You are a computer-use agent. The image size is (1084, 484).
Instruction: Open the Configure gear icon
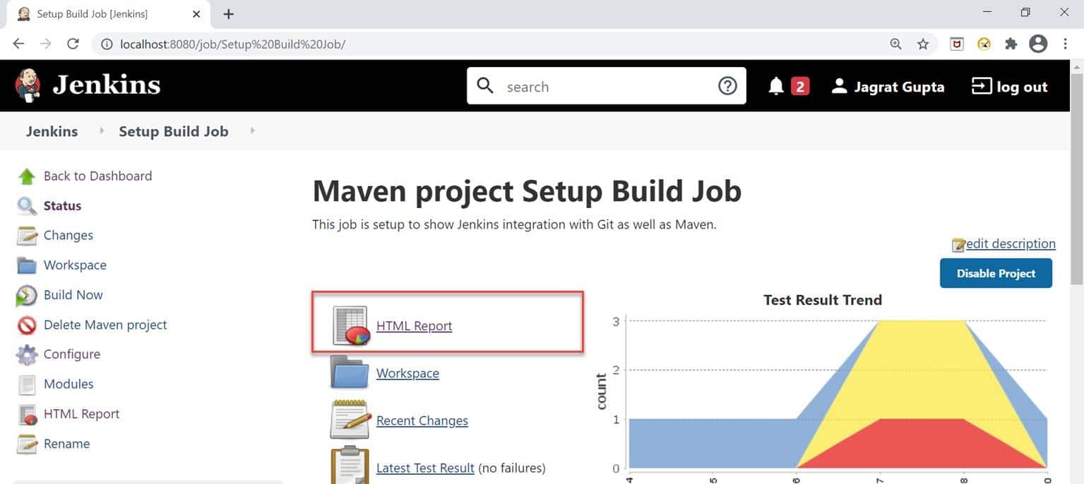click(26, 353)
